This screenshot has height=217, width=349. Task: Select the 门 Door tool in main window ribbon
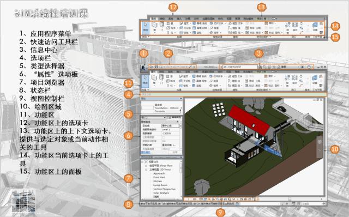[x=161, y=79]
